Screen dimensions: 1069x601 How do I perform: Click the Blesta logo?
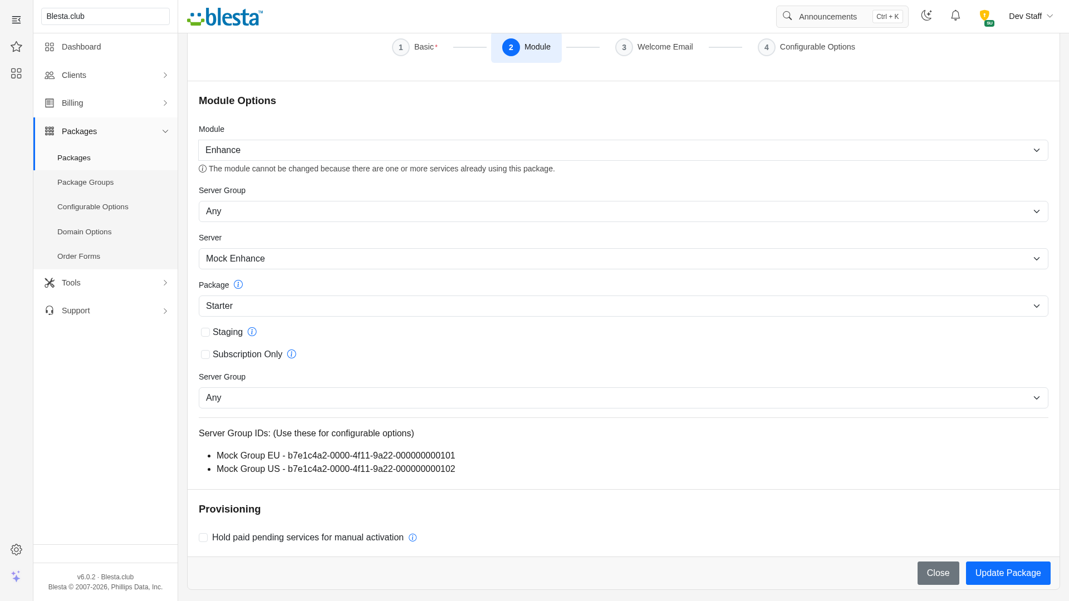(x=225, y=17)
